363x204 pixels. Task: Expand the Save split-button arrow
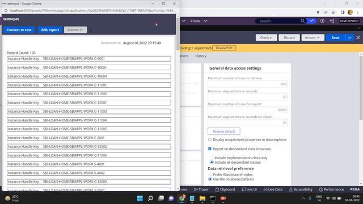coord(349,37)
